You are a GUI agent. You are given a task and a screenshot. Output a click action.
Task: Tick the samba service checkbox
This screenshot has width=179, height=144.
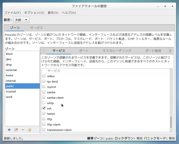pyautogui.click(x=44, y=92)
